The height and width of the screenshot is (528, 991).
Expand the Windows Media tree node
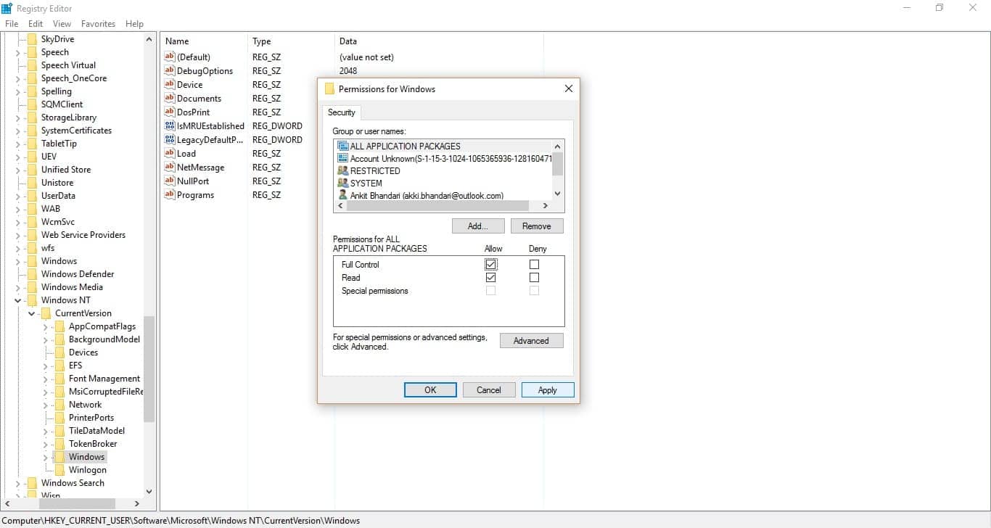point(18,287)
